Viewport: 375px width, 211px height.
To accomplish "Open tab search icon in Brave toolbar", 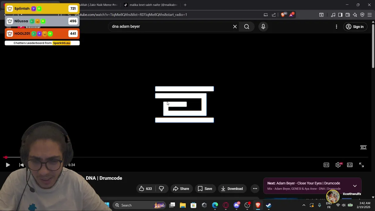I will click(x=321, y=15).
